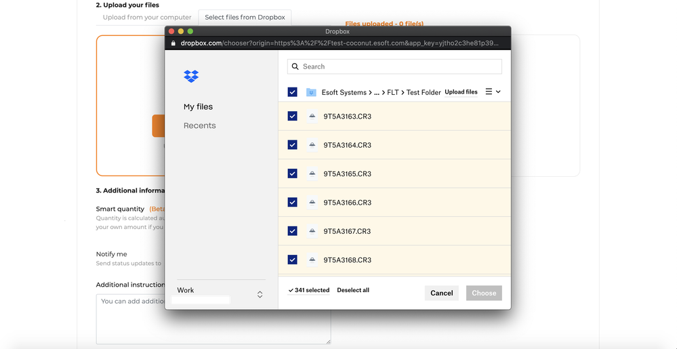The width and height of the screenshot is (677, 349).
Task: Click into the Search field
Action: (400, 66)
